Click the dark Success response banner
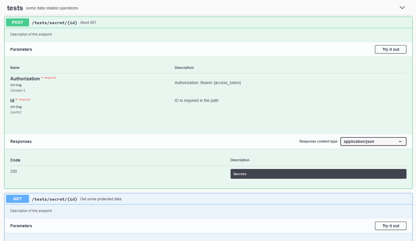The height and width of the screenshot is (241, 416). point(318,174)
